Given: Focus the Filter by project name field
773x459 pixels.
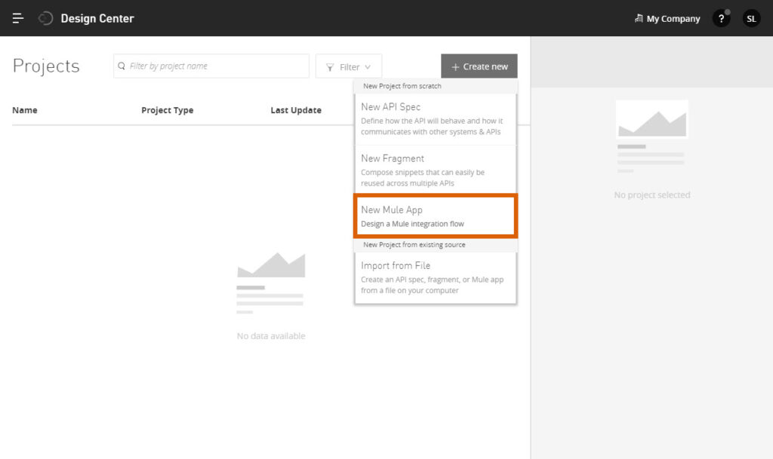Looking at the screenshot, I should coord(211,66).
